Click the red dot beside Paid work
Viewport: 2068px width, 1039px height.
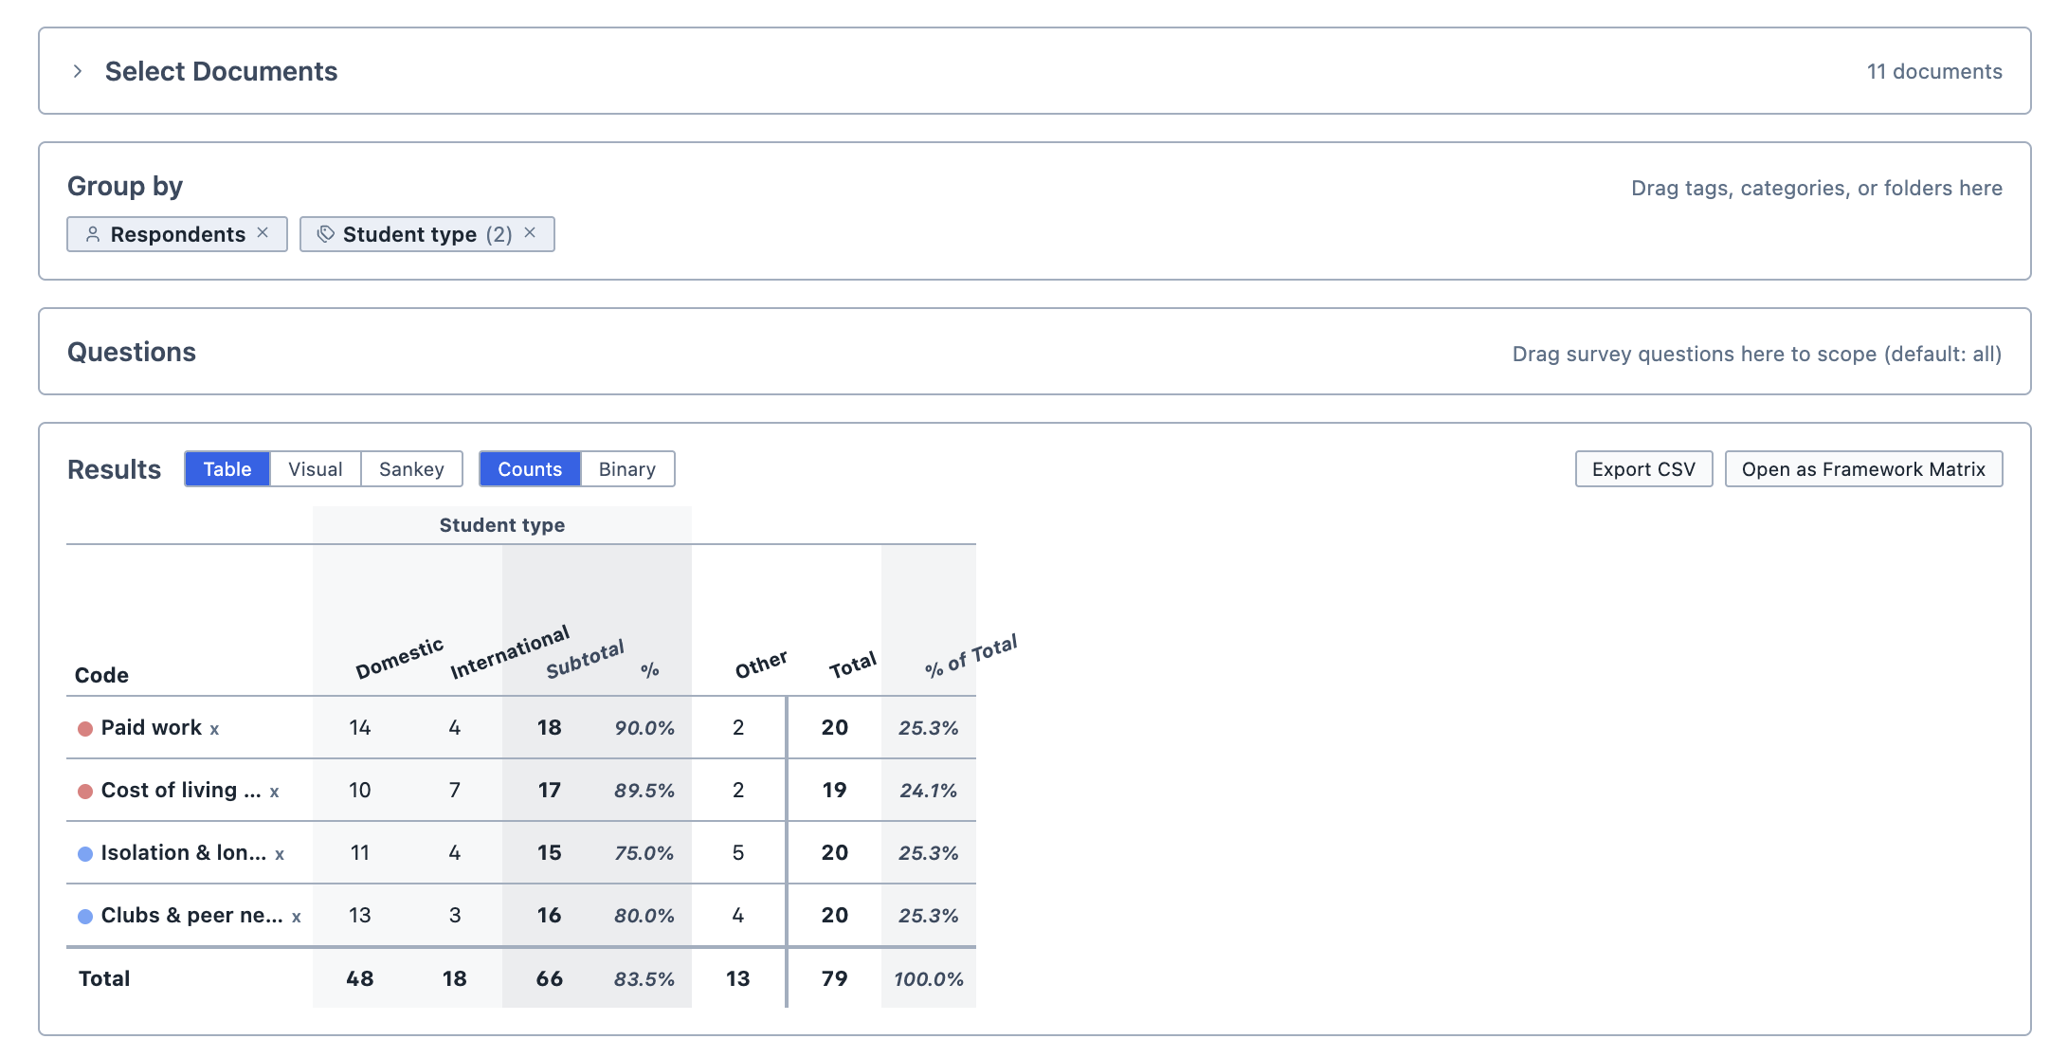click(x=85, y=729)
